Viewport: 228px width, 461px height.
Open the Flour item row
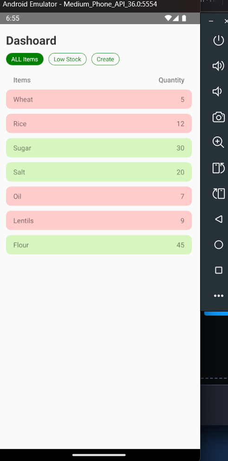tap(99, 245)
